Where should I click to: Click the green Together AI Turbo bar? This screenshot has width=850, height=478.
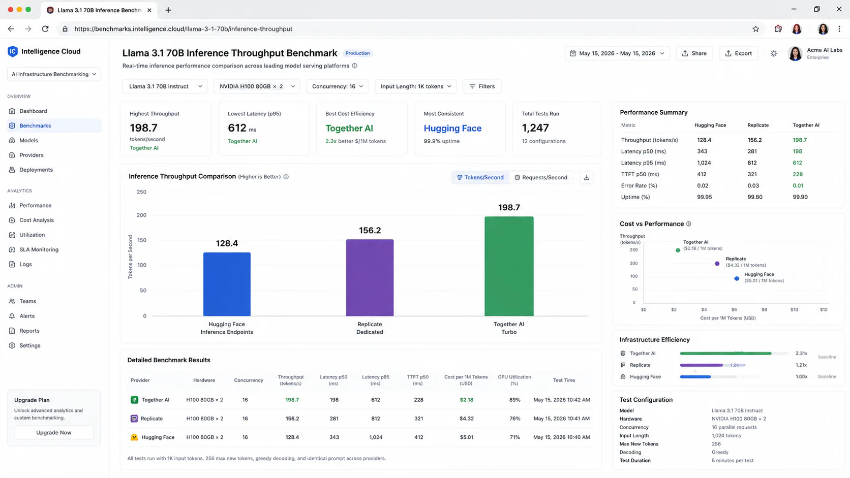tap(509, 266)
